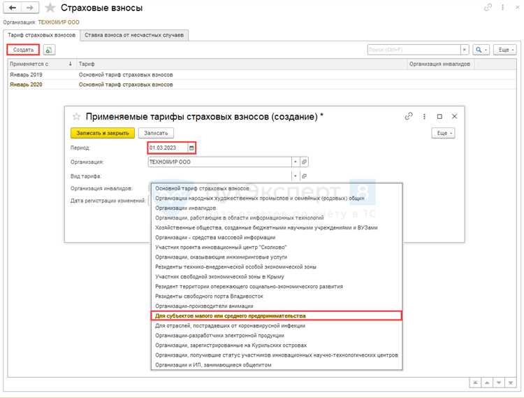This screenshot has height=398, width=524.
Task: Choose Участник свободной экономической зоны в Крыму
Action: pos(277,276)
